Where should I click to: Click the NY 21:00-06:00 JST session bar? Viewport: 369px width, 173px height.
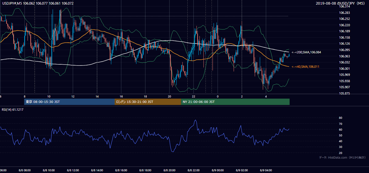tap(235, 102)
